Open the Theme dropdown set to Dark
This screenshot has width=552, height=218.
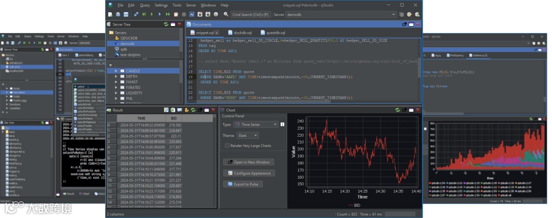tap(248, 136)
